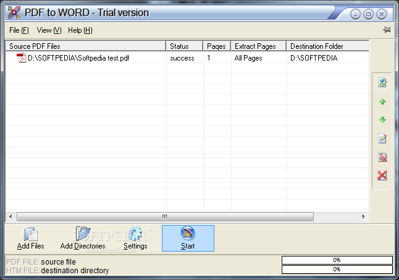This screenshot has width=399, height=280.
Task: Click the 'source file' status text
Action: point(58,261)
